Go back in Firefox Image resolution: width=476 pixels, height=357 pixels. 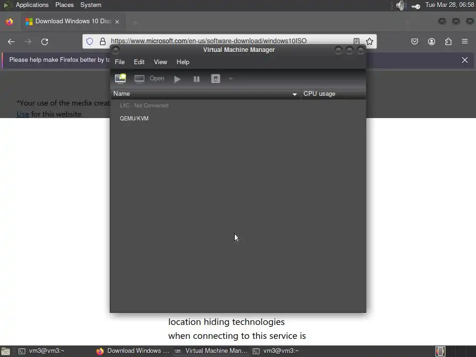point(11,41)
